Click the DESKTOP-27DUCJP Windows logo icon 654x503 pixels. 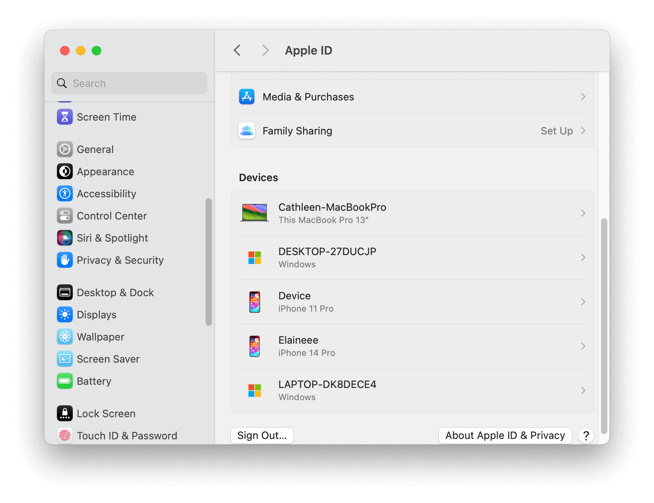(255, 258)
